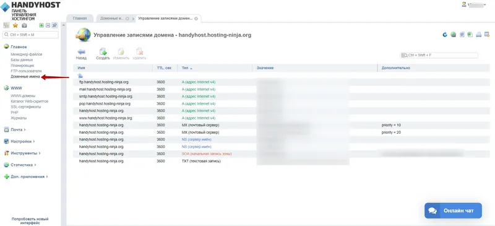Close the Управление записями домен... tab

[196, 19]
